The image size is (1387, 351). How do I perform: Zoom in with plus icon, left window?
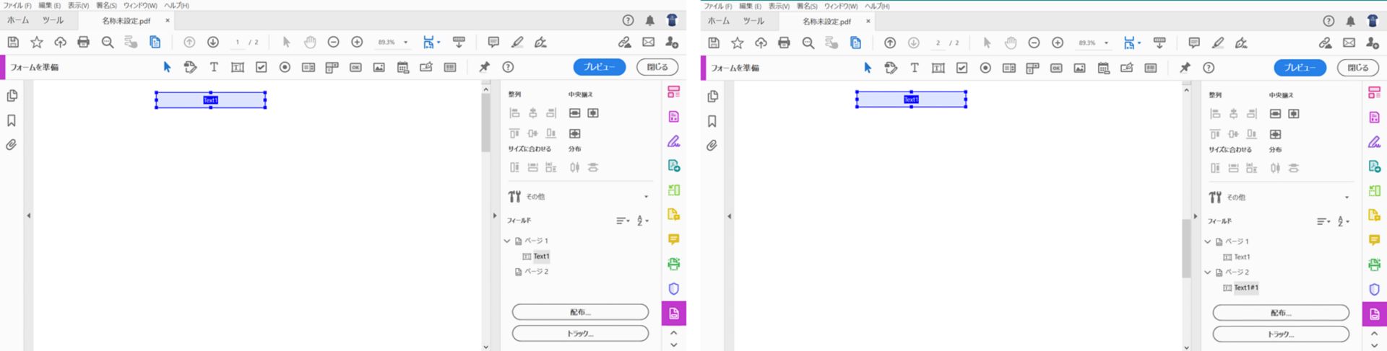[357, 43]
